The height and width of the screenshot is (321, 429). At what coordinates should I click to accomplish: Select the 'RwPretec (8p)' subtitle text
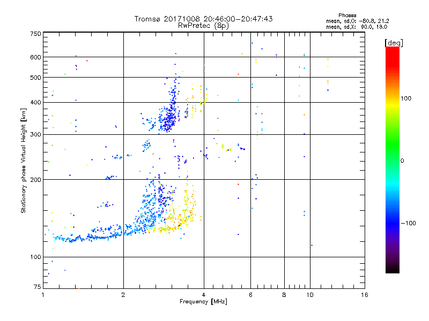coord(203,26)
